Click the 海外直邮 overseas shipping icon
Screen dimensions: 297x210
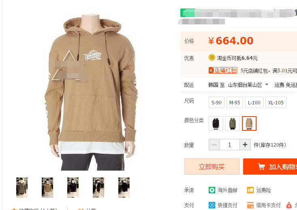pyautogui.click(x=212, y=190)
